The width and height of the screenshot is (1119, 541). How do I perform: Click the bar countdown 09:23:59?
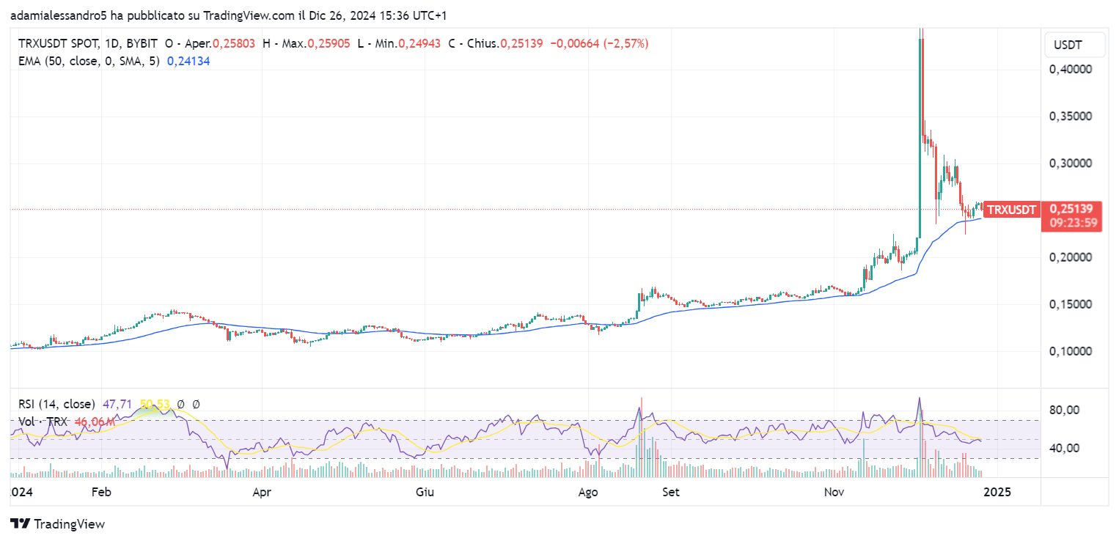coord(1073,222)
